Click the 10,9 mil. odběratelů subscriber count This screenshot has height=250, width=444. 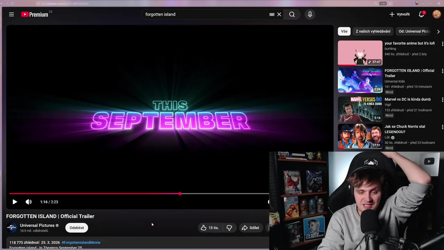[x=34, y=231]
